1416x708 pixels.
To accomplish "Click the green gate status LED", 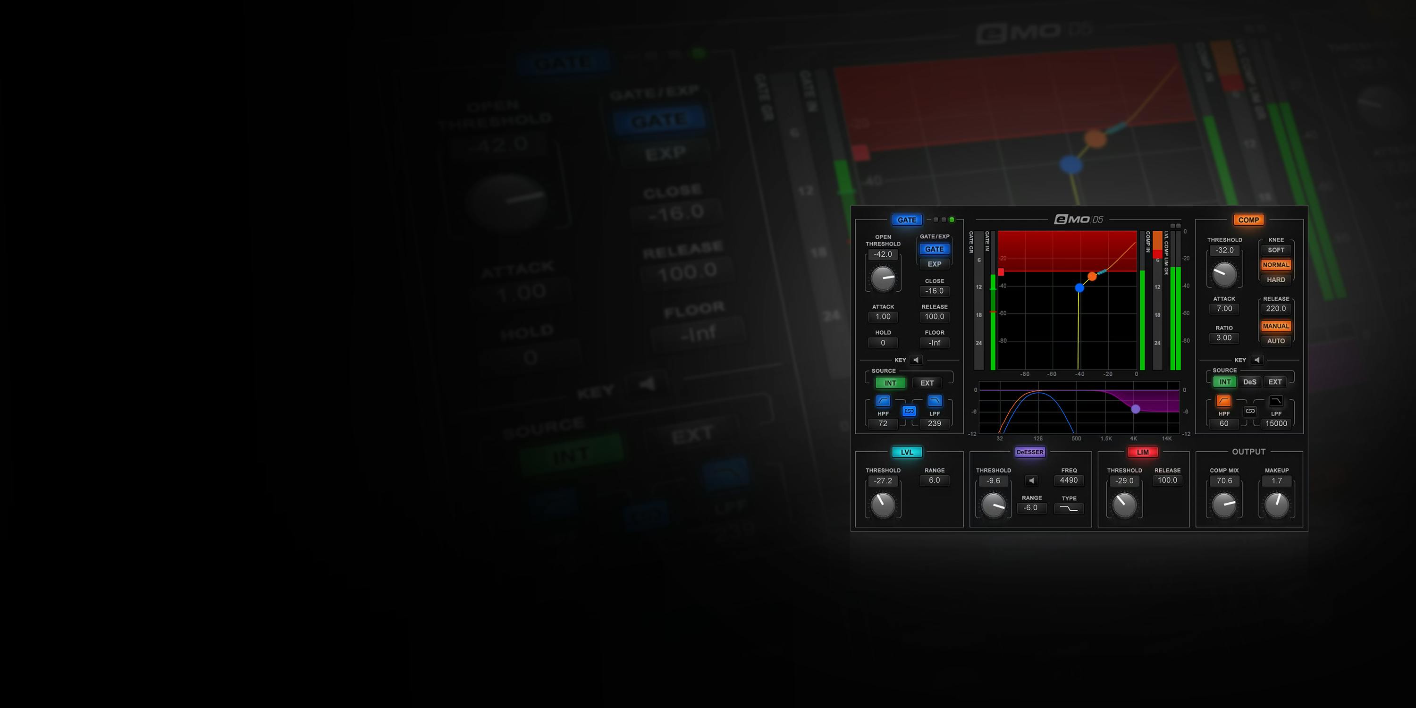I will pos(952,220).
